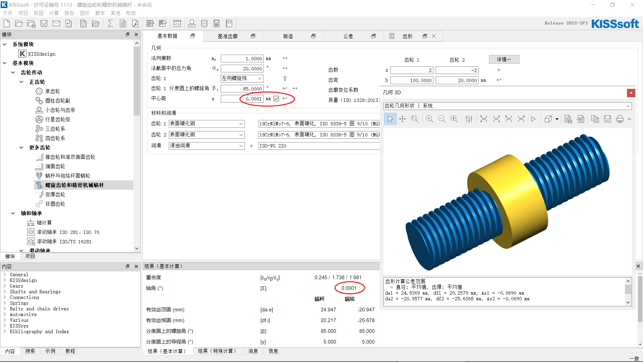
Task: Open 3D graphic properties sliders icon
Action: pos(469,119)
